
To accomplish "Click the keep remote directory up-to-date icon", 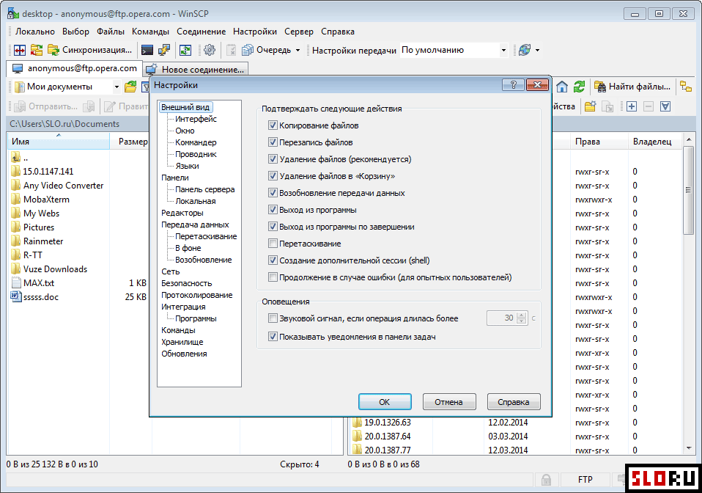I will point(185,50).
